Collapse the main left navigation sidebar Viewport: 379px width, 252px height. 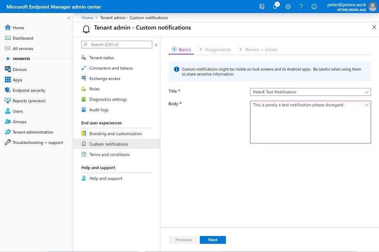(69, 18)
